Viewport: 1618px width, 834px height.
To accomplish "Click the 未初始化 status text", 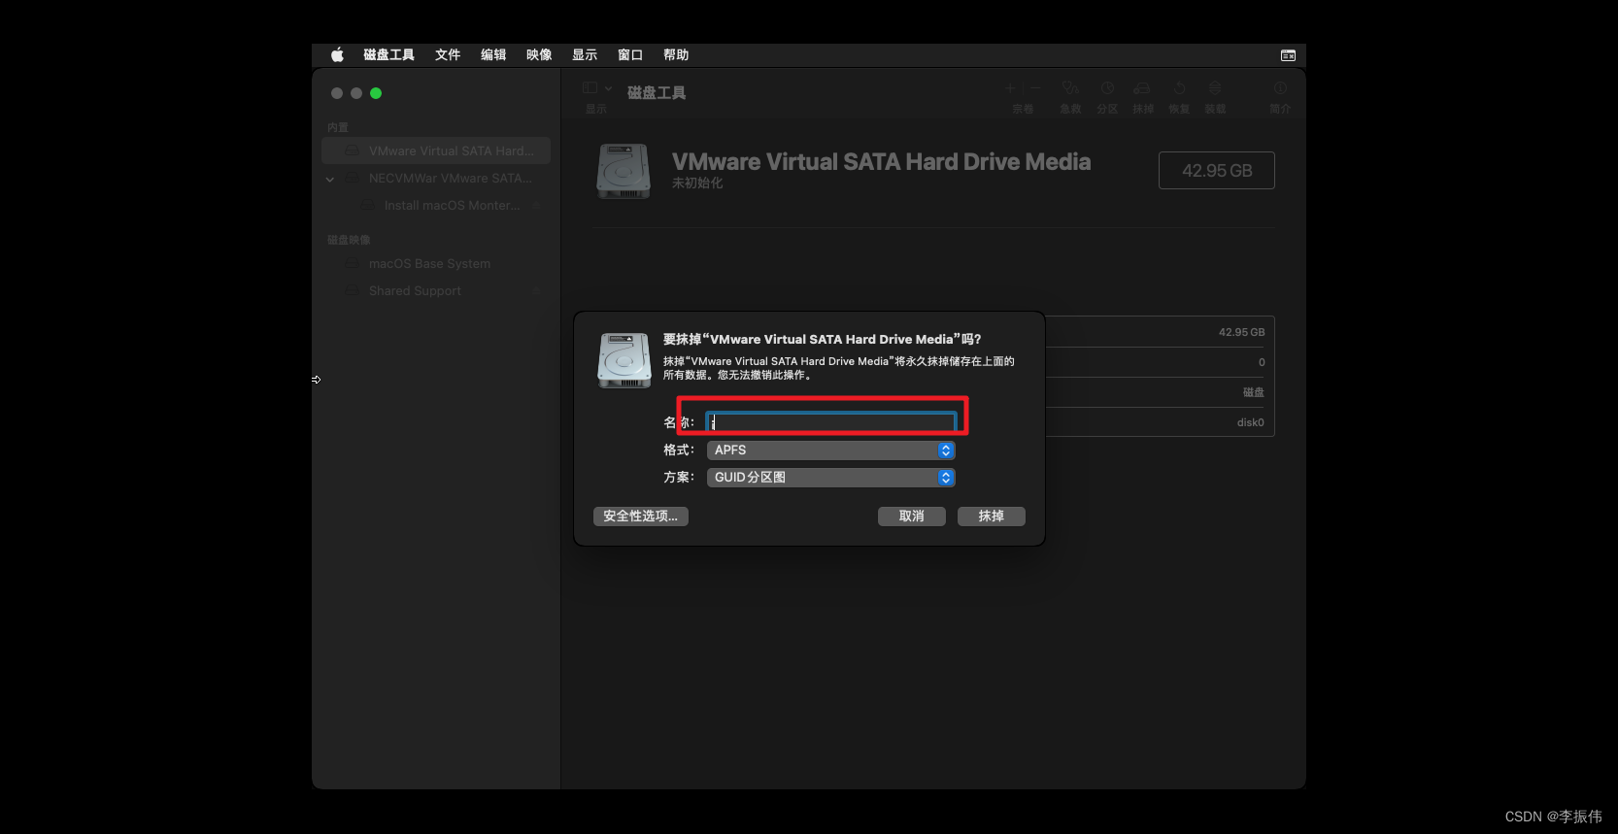I will [697, 183].
